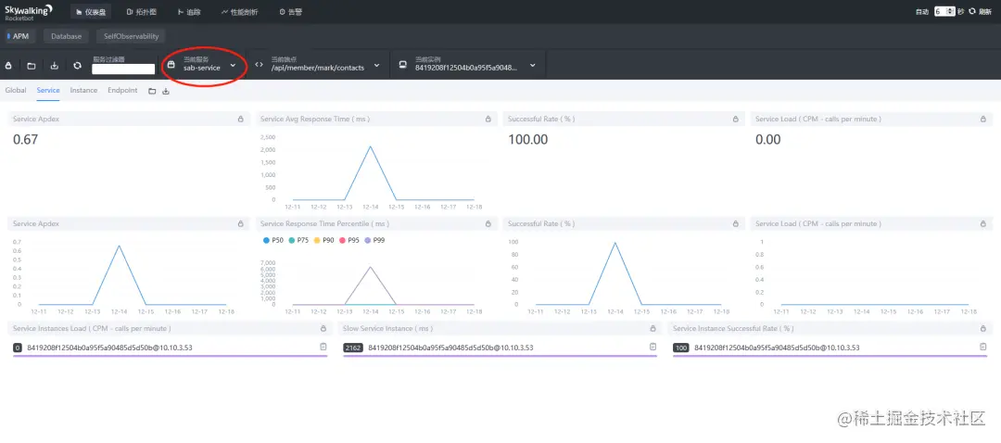Click the Slow Service Instance title
The image size is (1001, 443).
click(387, 328)
